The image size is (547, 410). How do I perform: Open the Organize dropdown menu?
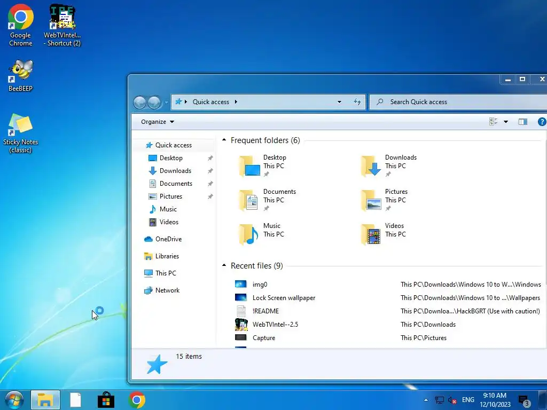coord(158,122)
